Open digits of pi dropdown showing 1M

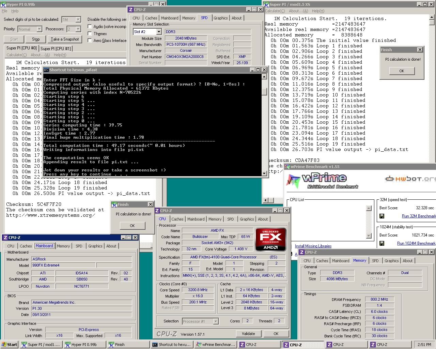(78, 19)
